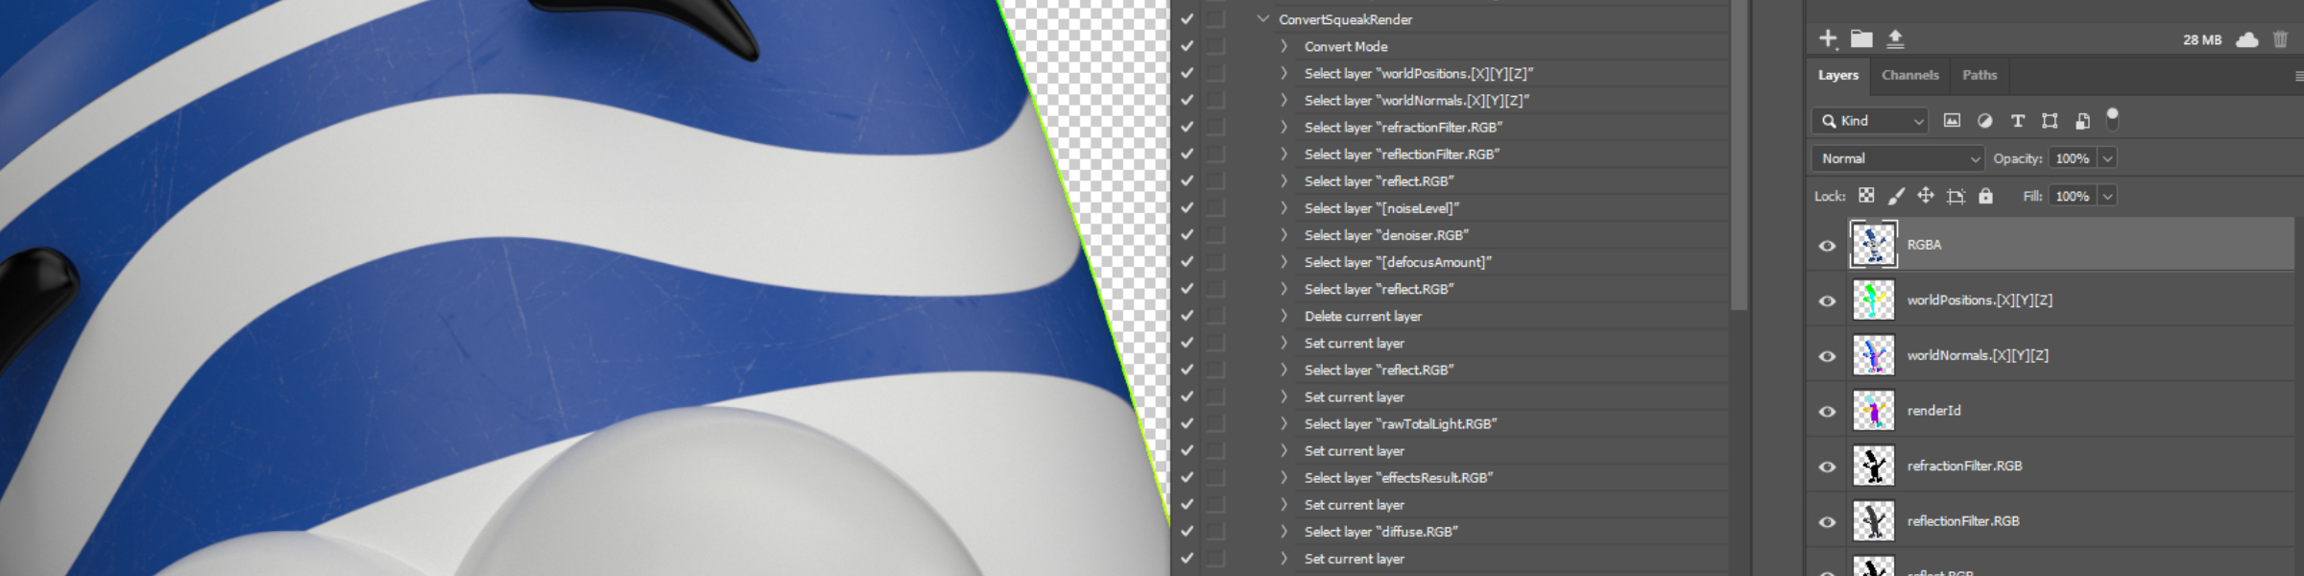The width and height of the screenshot is (2304, 576).
Task: Toggle visibility of renderId layer
Action: (x=1827, y=412)
